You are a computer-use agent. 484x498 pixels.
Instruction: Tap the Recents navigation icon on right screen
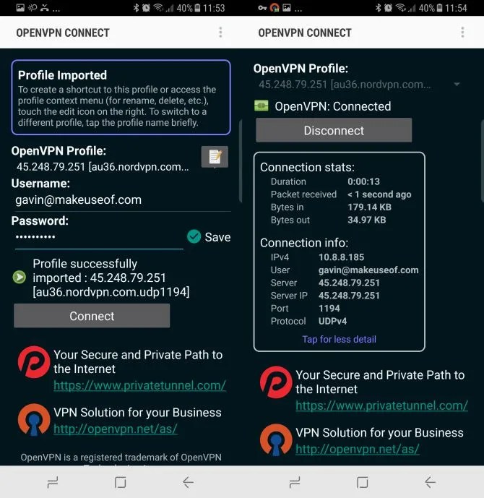point(295,482)
